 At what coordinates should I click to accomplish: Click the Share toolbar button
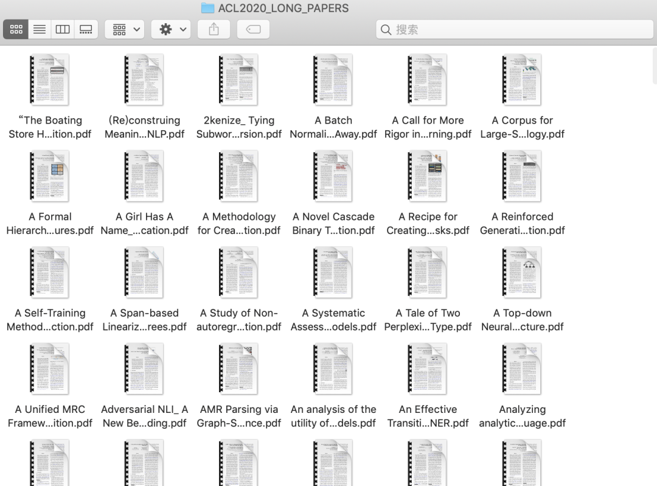pos(214,29)
